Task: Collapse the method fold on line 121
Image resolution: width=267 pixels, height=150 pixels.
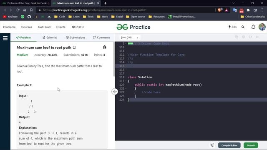Action: pos(126,88)
